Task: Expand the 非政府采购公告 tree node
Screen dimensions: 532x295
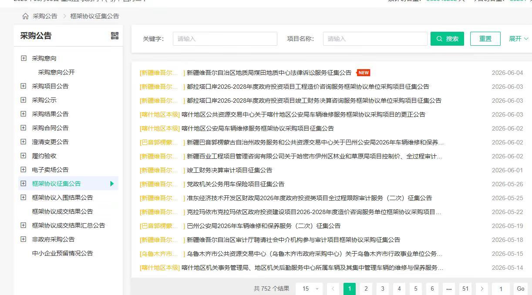Action: (x=24, y=239)
